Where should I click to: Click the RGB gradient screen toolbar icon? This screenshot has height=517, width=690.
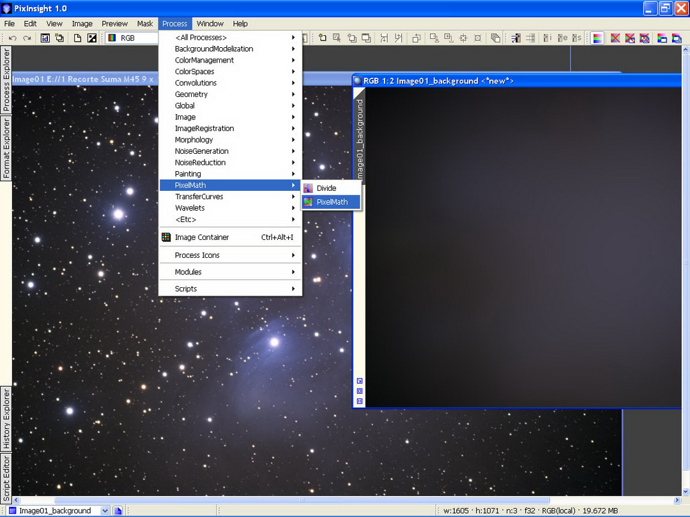(x=597, y=38)
